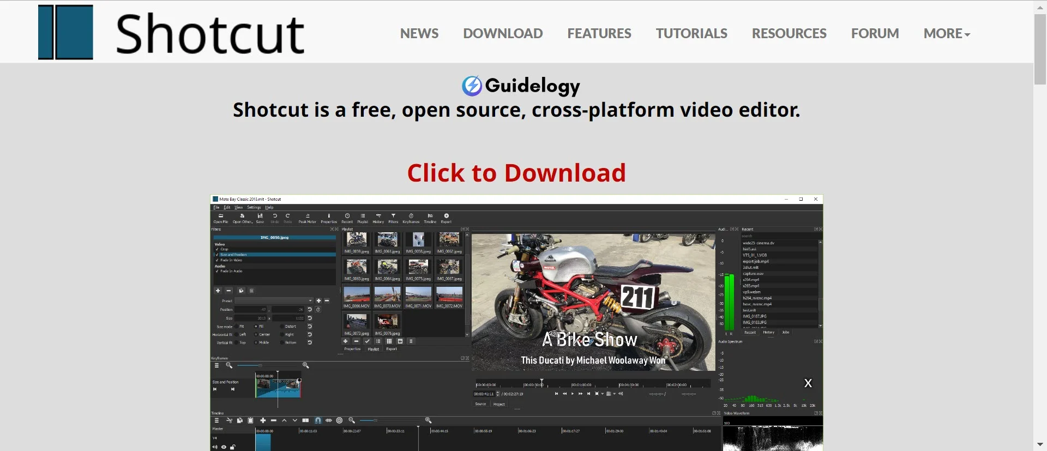The image size is (1047, 451).
Task: Open the player zoom dropdown arrow
Action: tap(603, 394)
